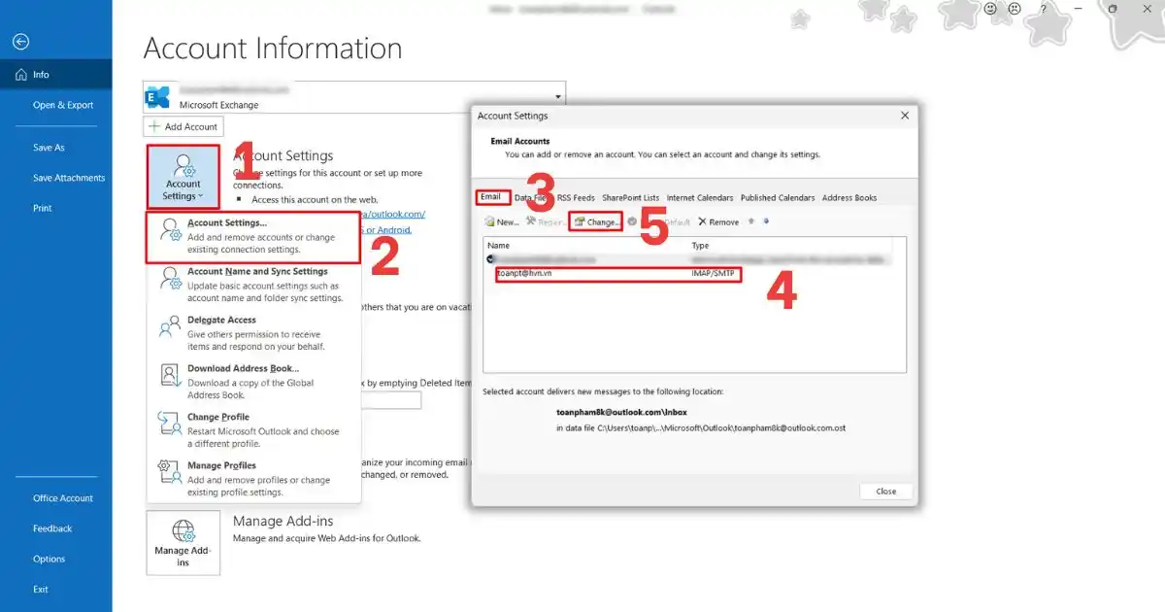Close the Account Settings dialog with Close

[x=886, y=492]
